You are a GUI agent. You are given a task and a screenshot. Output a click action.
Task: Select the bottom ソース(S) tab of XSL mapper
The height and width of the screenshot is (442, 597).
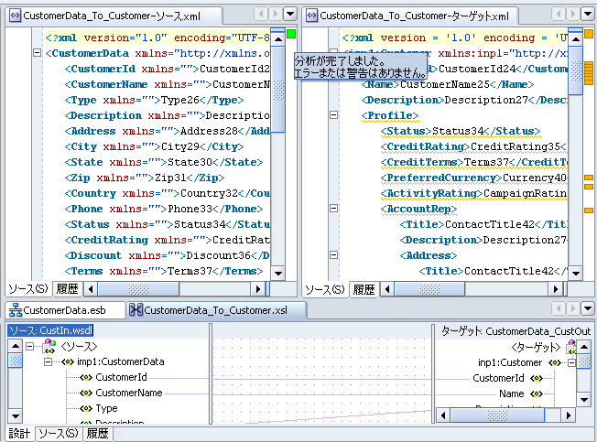59,433
